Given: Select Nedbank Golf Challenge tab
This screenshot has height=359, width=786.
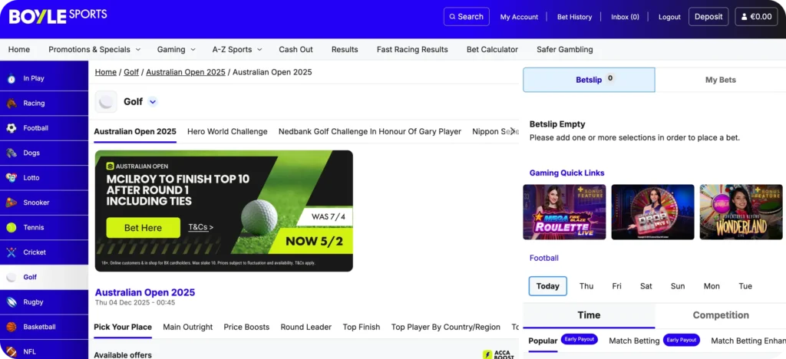Looking at the screenshot, I should tap(370, 132).
